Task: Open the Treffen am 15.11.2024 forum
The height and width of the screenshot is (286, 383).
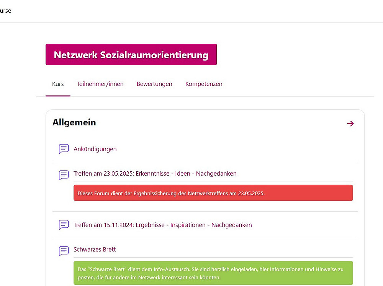Action: pos(163,225)
